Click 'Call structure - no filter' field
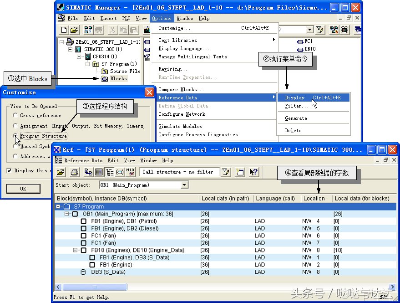The width and height of the screenshot is (400, 303). pyautogui.click(x=179, y=172)
